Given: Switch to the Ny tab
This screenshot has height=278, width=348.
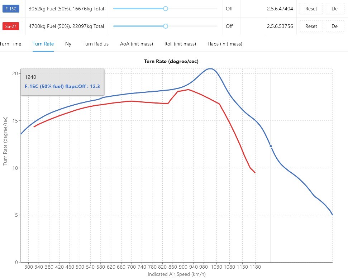Looking at the screenshot, I should 68,44.
